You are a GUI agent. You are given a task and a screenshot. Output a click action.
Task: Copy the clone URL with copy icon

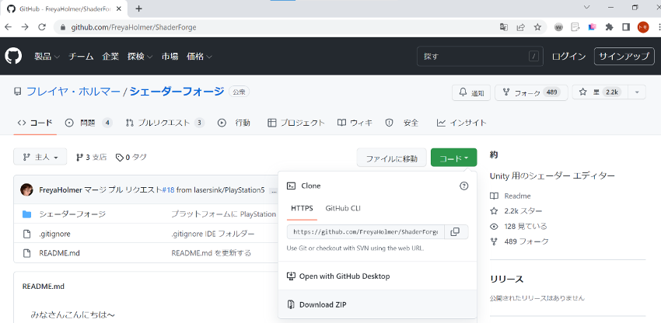point(455,232)
